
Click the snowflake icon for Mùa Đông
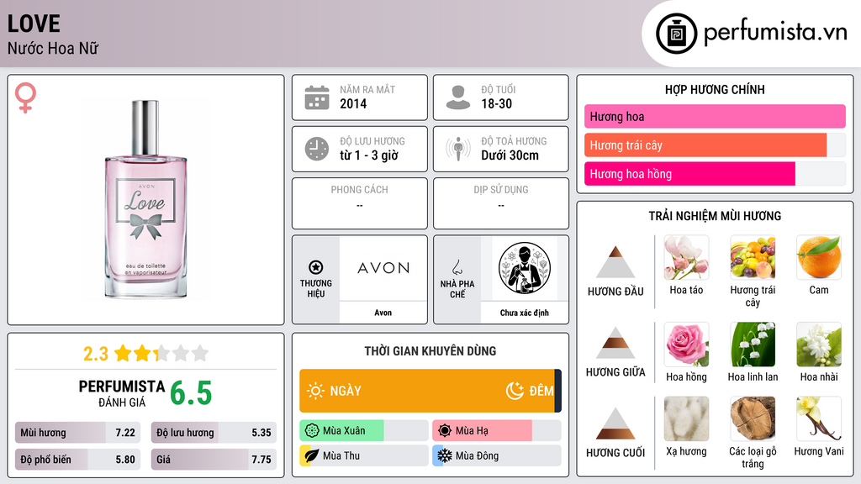click(445, 455)
